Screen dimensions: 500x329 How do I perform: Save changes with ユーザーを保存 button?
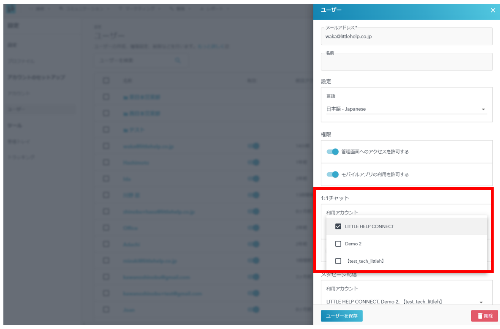point(341,316)
